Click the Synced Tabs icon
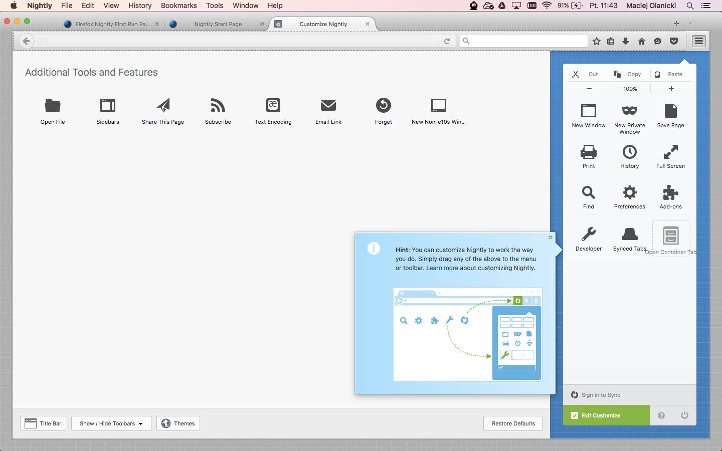 pyautogui.click(x=630, y=234)
